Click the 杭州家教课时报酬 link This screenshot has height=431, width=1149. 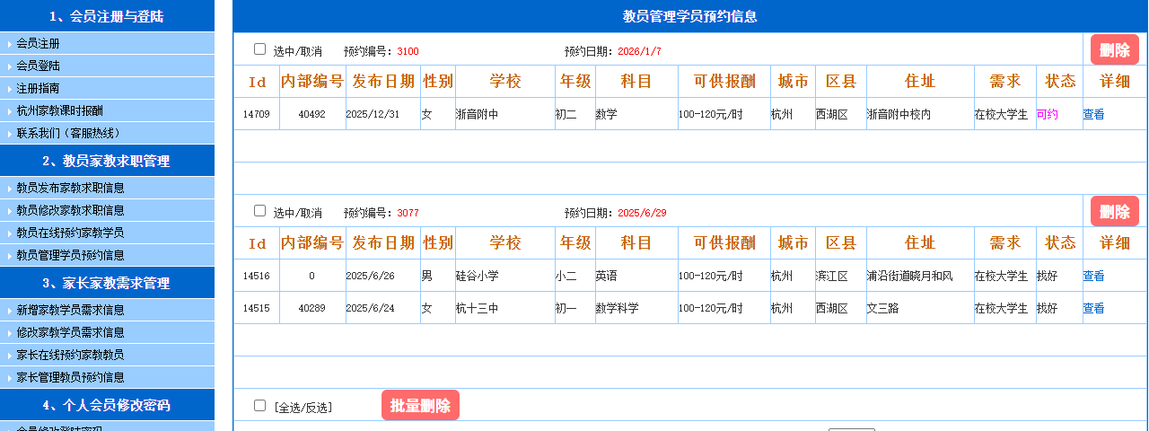click(59, 110)
